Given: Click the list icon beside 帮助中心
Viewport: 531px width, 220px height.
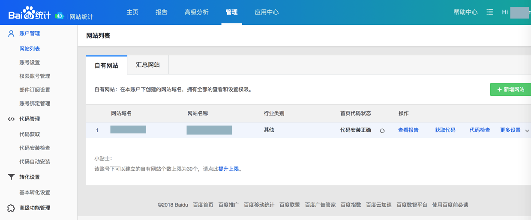Looking at the screenshot, I should 490,12.
